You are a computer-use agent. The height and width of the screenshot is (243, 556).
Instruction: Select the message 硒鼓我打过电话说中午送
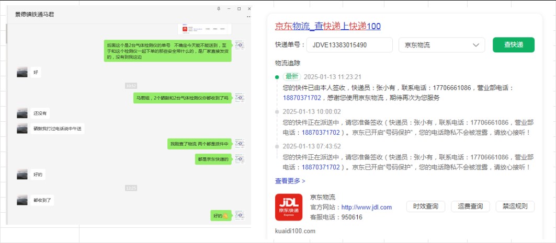(58, 128)
